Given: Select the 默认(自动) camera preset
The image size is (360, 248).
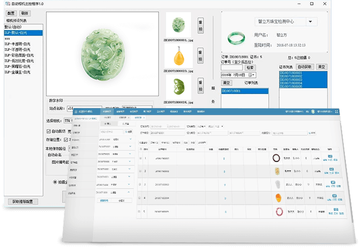Looking at the screenshot, I should [13, 27].
